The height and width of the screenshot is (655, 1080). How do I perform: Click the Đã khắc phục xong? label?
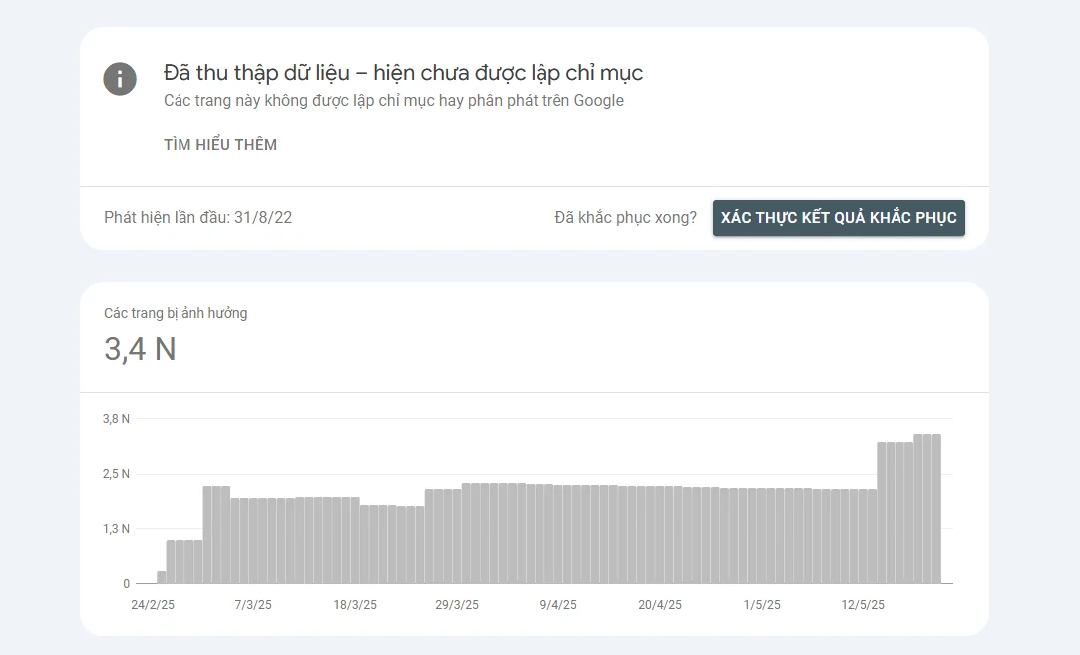click(626, 217)
